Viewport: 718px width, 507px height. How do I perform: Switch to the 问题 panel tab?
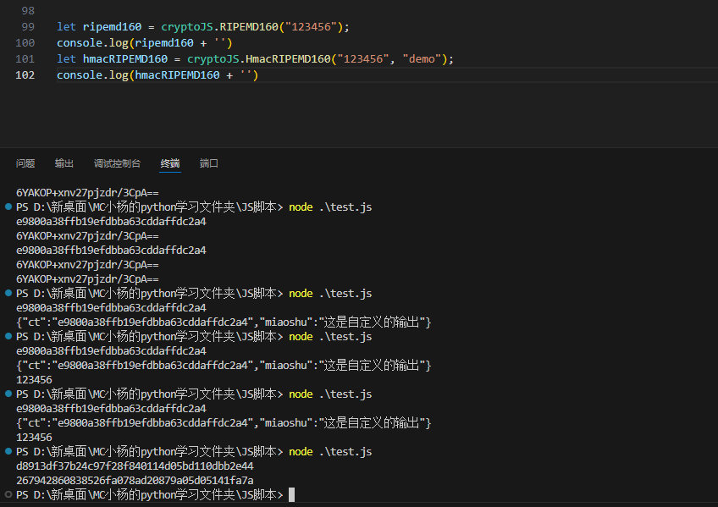(x=25, y=163)
